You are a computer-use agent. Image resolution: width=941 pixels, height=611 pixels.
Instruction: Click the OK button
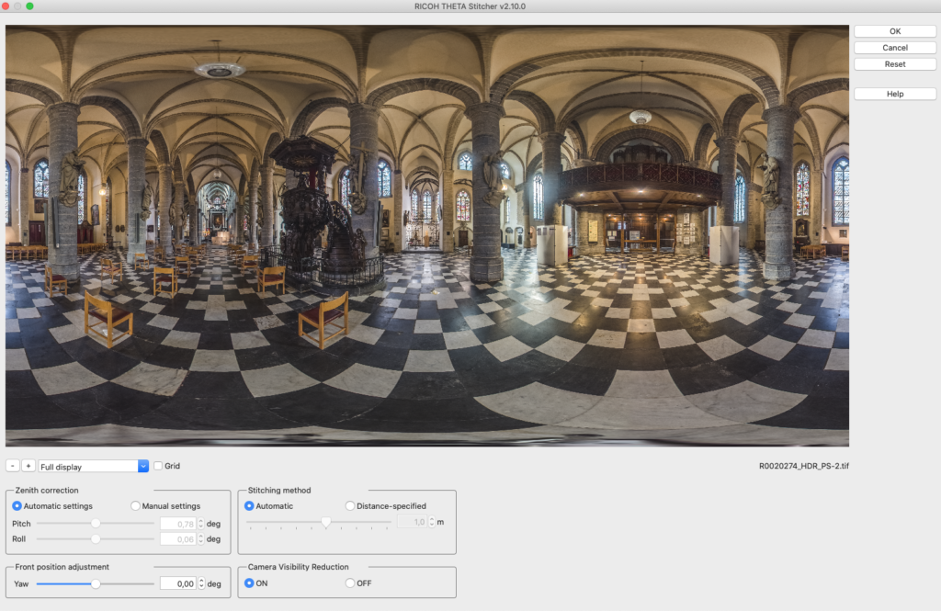(895, 31)
